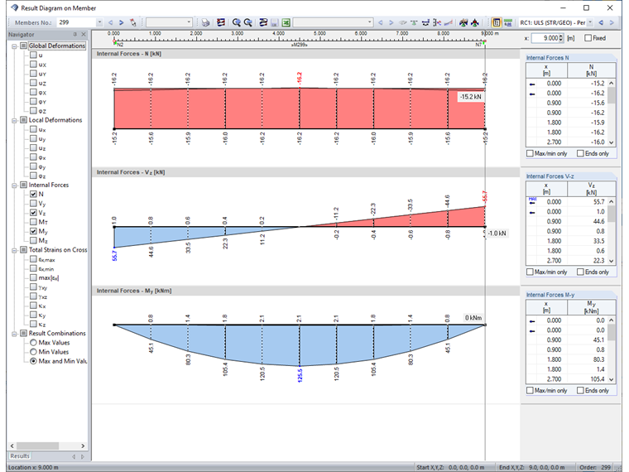Enable the global deformation uX checkbox
Viewport: 629px width, 472px height.
33,65
